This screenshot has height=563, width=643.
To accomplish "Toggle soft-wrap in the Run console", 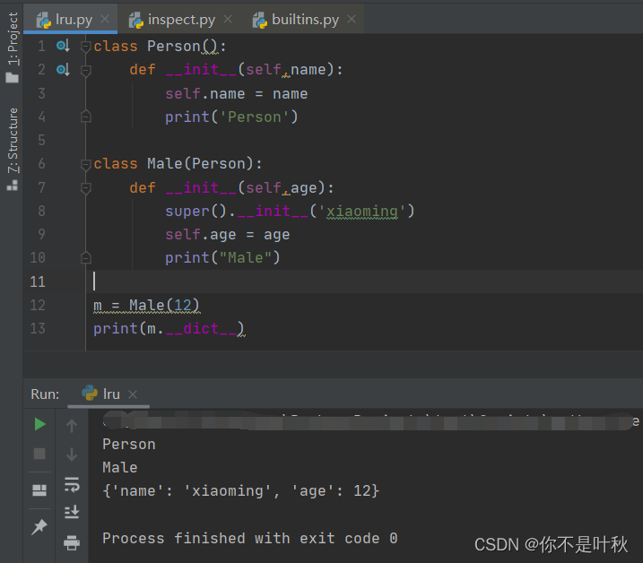I will [x=72, y=485].
